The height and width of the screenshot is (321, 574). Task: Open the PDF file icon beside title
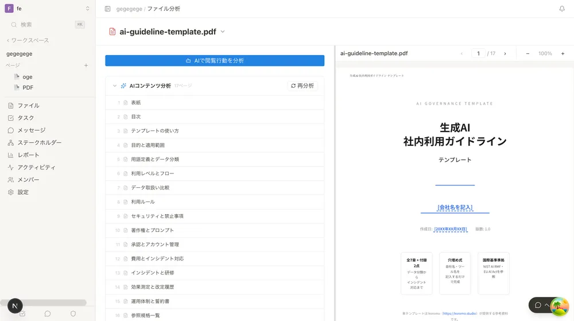click(113, 32)
